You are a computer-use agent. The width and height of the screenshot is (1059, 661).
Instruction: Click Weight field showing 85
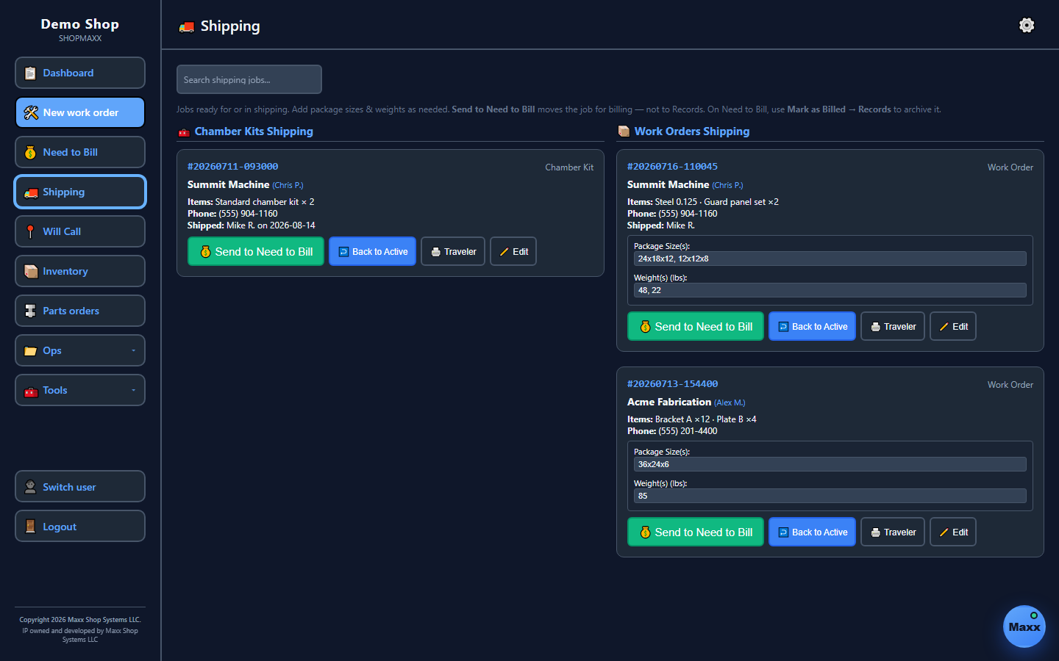click(830, 496)
